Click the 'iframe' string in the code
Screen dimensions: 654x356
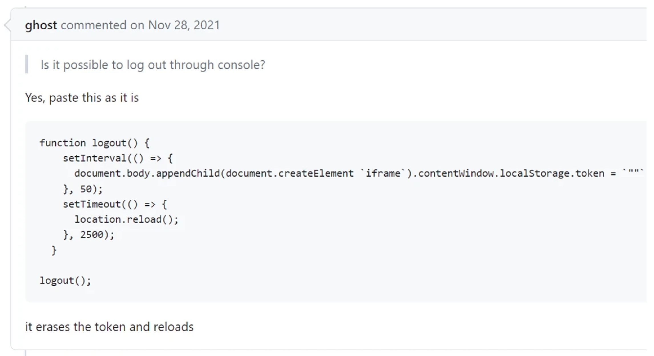click(x=383, y=173)
